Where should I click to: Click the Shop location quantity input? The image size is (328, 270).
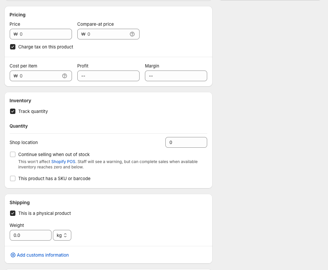[186, 142]
